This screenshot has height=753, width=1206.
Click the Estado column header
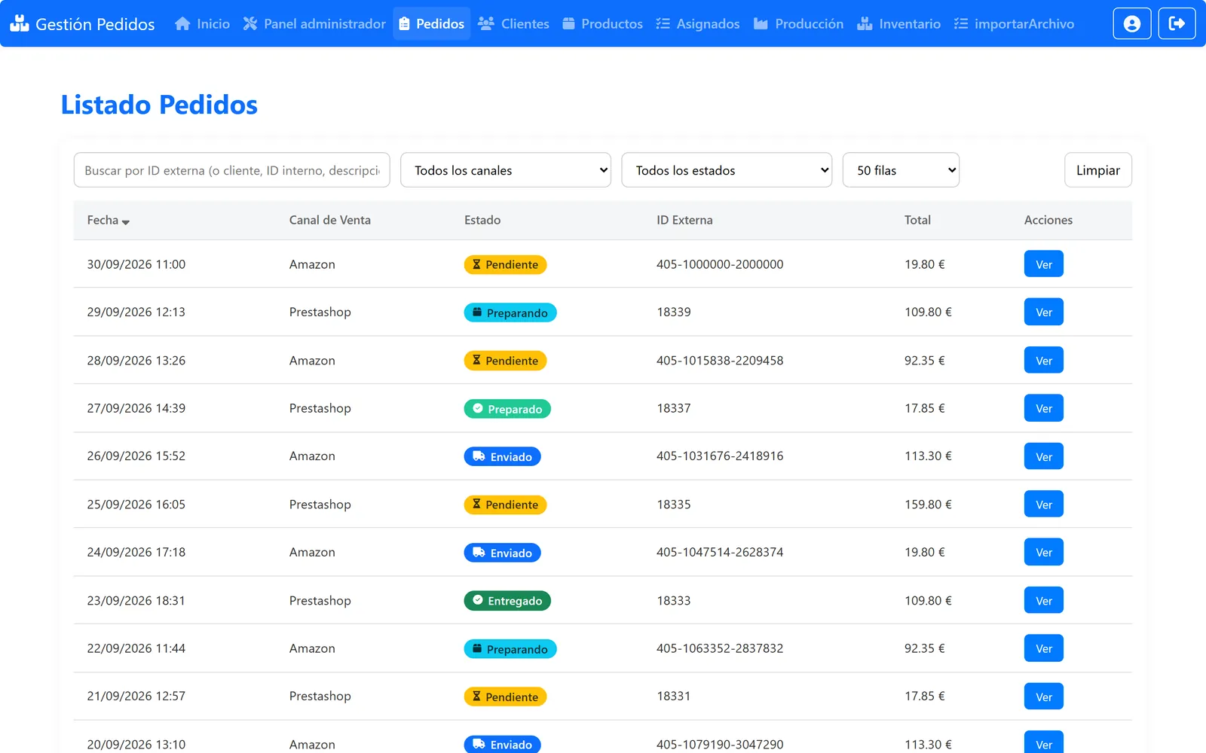tap(482, 220)
